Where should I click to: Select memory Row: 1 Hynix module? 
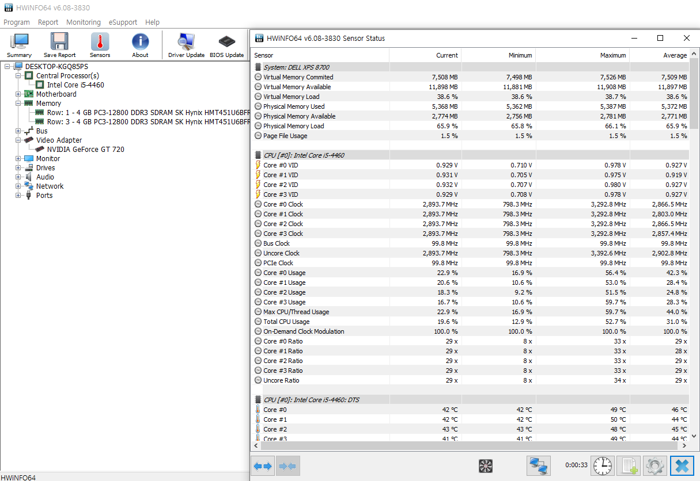point(148,112)
